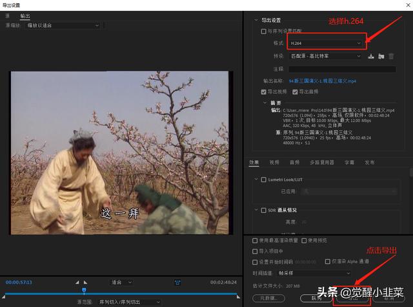
Task: Enable 与序列设置匹配 checkbox
Action: coord(263,32)
